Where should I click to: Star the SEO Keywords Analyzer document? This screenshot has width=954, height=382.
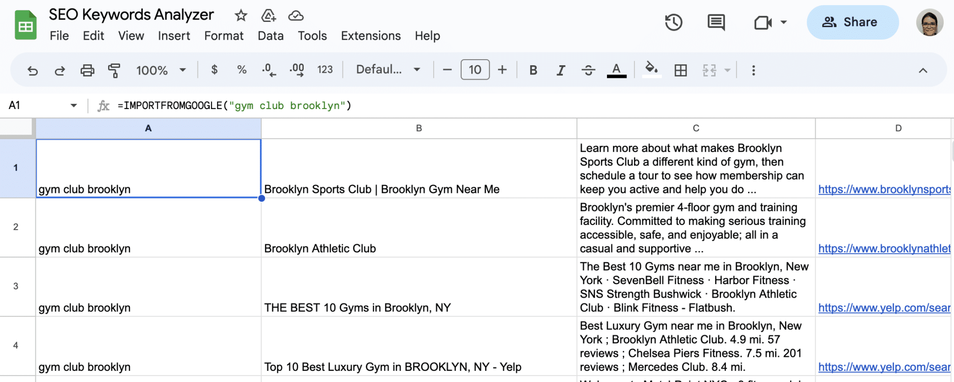[x=241, y=15]
